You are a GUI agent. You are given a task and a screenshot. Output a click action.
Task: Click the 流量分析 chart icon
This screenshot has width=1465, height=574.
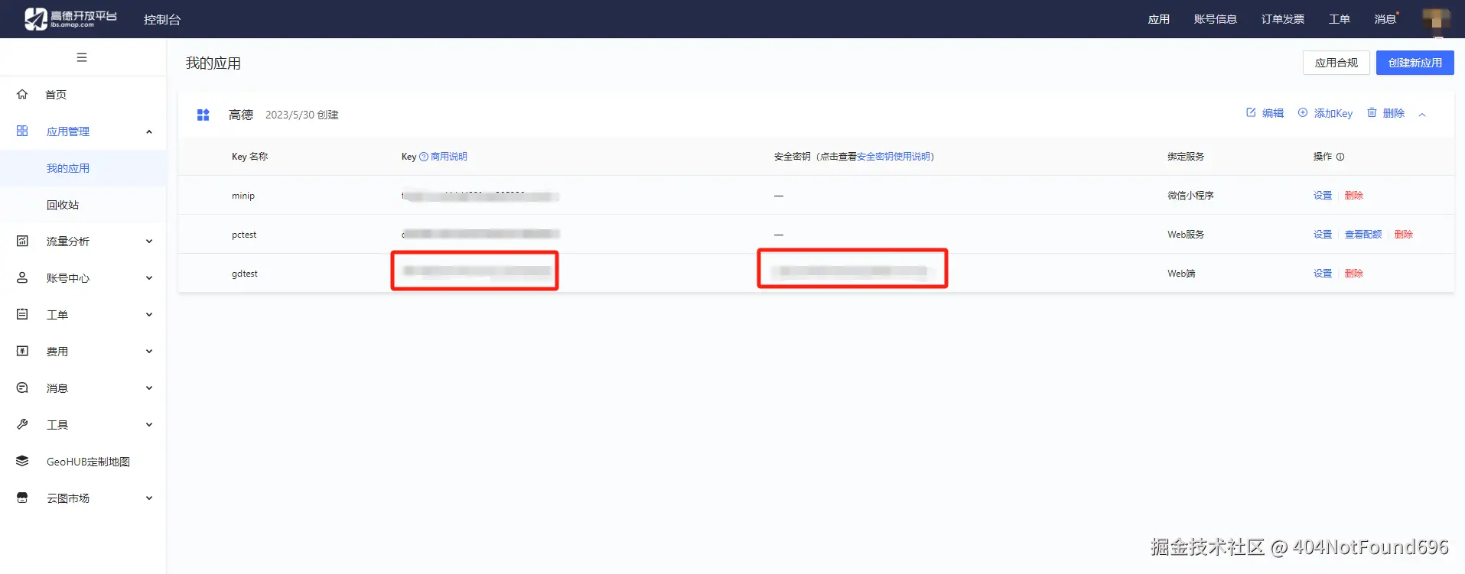pos(22,242)
